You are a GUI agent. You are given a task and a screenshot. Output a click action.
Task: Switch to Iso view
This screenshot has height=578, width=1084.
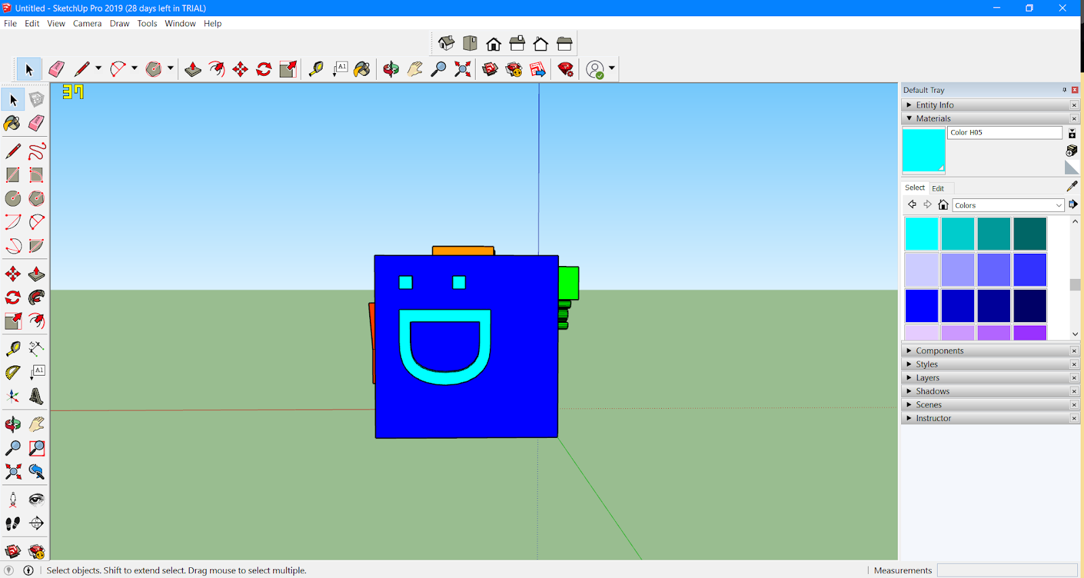446,44
